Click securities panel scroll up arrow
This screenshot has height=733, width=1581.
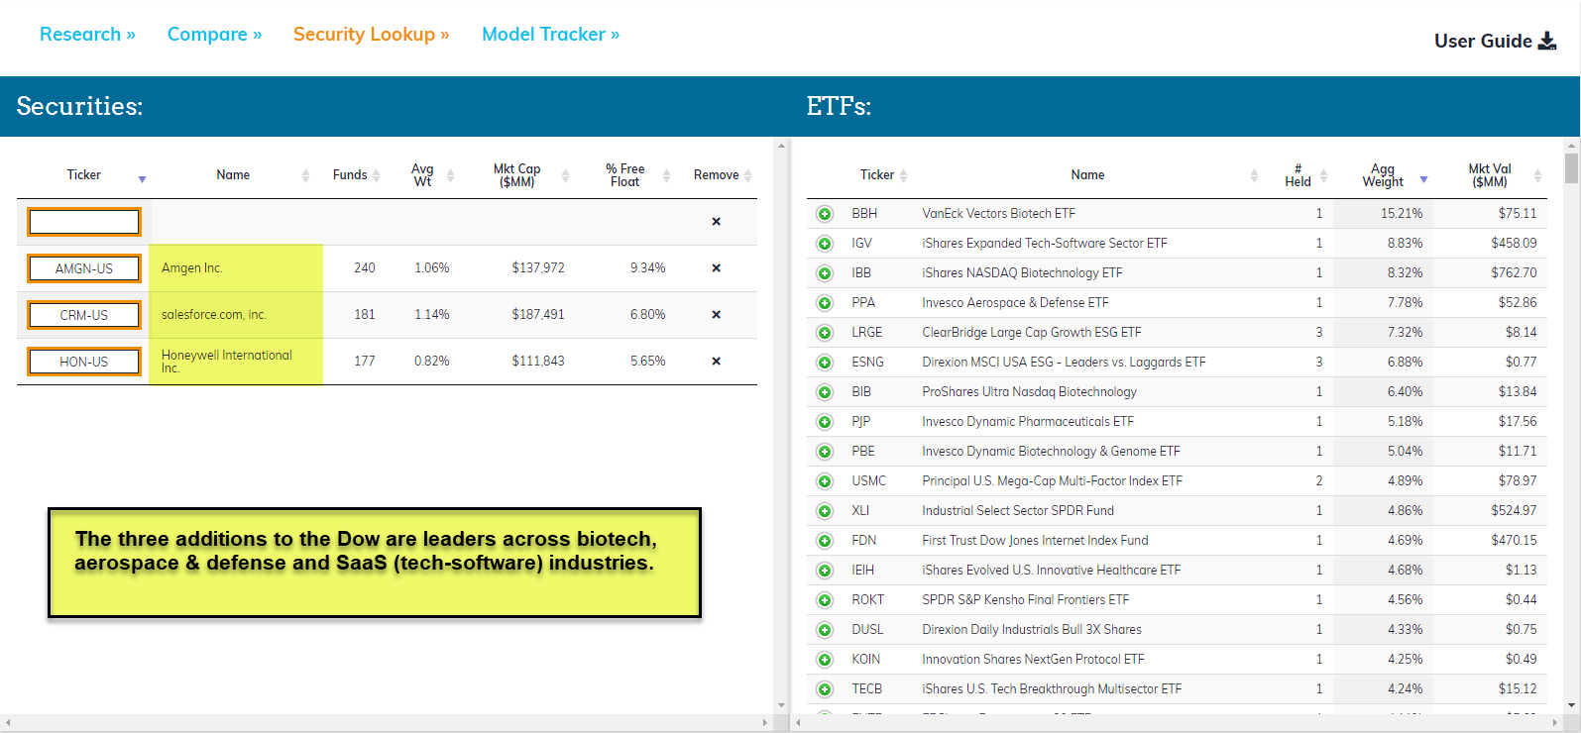781,146
